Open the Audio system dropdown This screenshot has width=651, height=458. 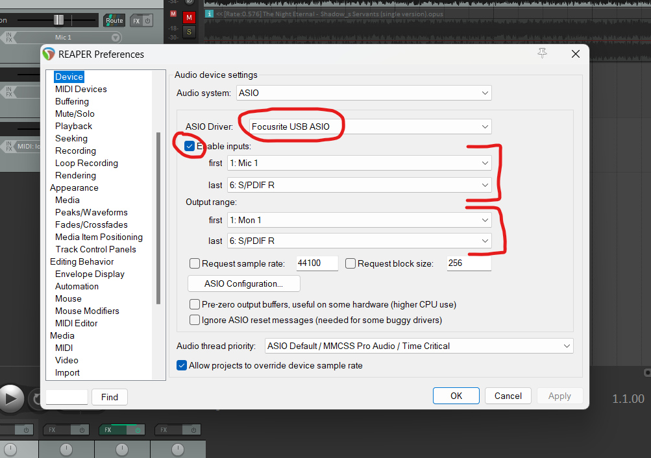click(364, 93)
